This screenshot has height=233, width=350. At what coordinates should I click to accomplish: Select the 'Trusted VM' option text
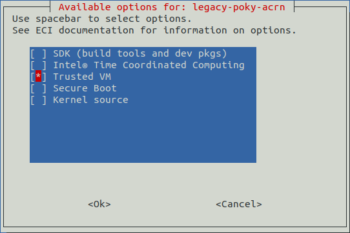[x=82, y=77]
